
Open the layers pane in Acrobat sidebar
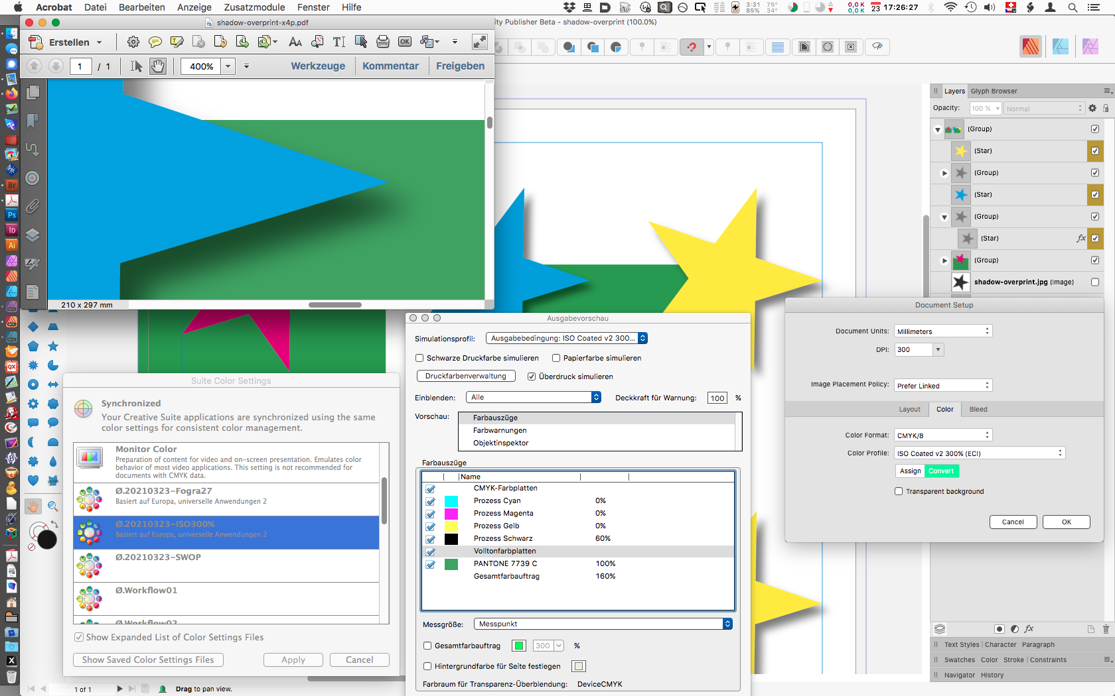tap(33, 235)
